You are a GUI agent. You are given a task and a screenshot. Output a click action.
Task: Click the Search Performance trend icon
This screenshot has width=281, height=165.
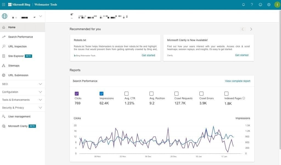[4, 37]
